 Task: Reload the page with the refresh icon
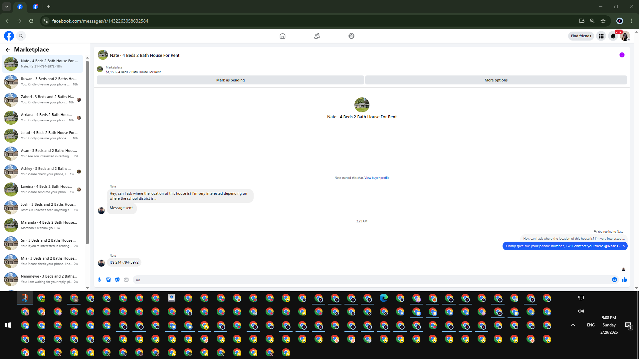pos(31,21)
